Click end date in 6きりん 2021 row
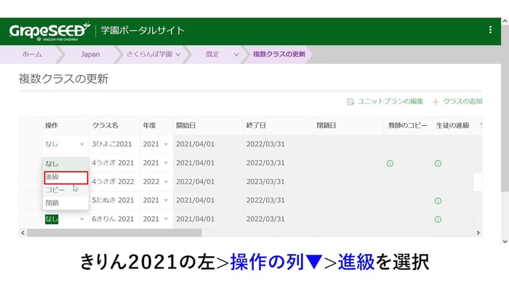This screenshot has height=286, width=509. 265,219
